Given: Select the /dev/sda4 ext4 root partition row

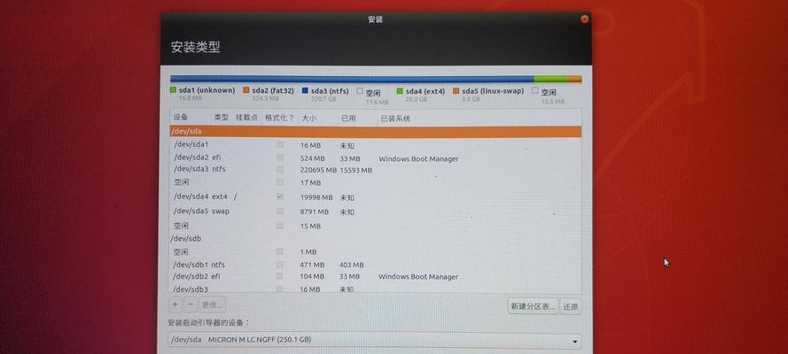Looking at the screenshot, I should (376, 197).
